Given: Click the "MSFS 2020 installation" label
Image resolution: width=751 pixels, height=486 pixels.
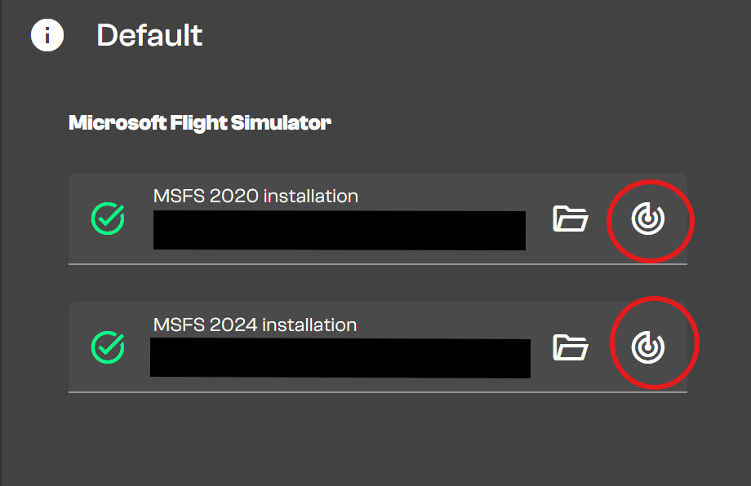Looking at the screenshot, I should (x=256, y=196).
